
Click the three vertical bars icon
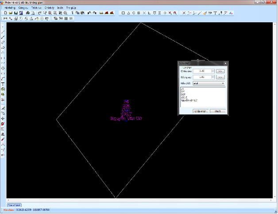coord(66,19)
